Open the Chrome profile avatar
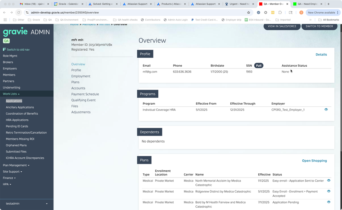342x210 pixels. [301, 13]
